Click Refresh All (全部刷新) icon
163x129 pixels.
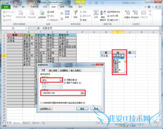(42, 13)
